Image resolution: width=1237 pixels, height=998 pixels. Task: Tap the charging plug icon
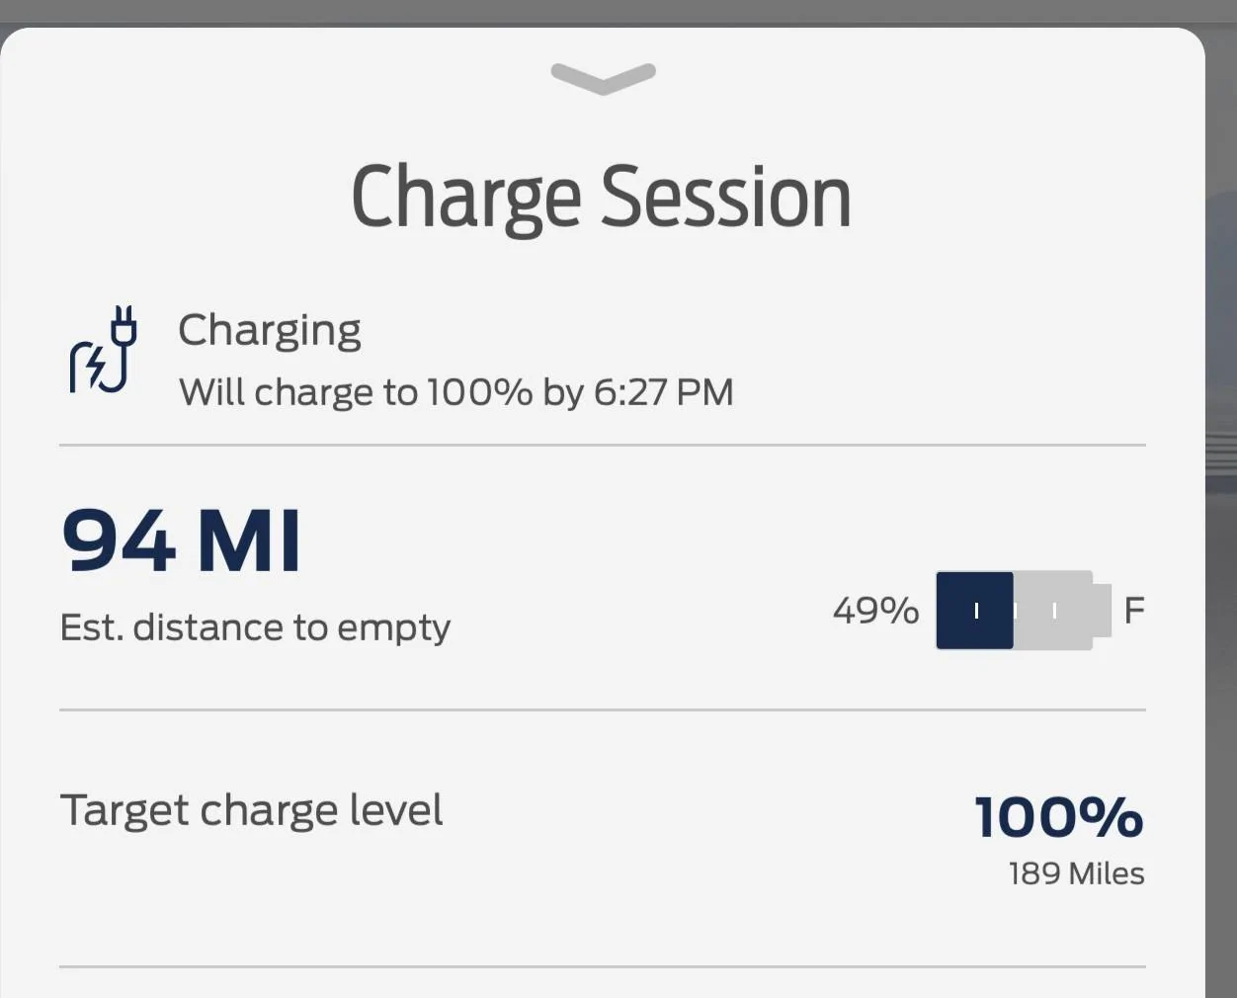[104, 349]
